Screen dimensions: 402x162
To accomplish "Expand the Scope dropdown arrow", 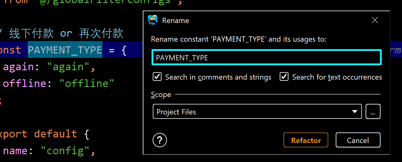I will click(x=354, y=112).
